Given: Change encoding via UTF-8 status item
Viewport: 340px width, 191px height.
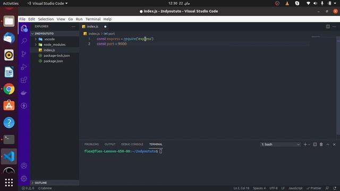Looking at the screenshot, I should (x=274, y=188).
